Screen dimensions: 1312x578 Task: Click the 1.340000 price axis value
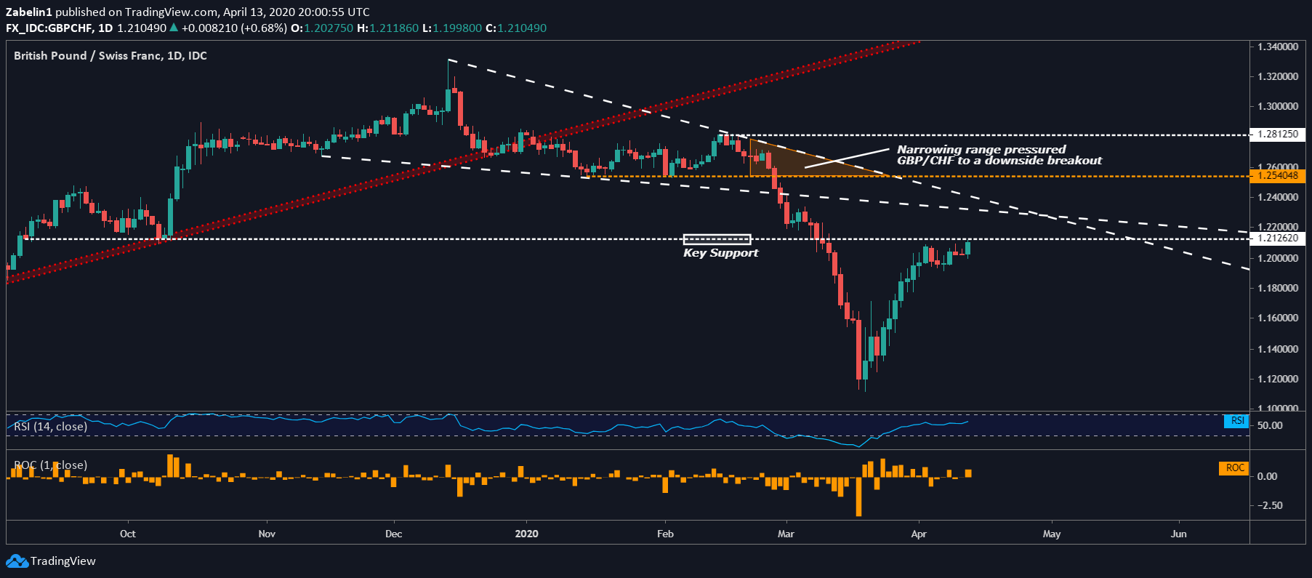click(x=1278, y=47)
